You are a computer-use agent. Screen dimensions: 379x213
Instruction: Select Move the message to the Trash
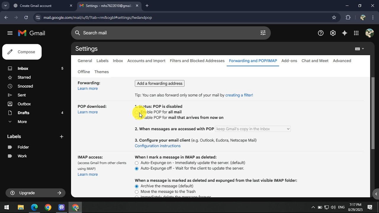tap(136, 192)
